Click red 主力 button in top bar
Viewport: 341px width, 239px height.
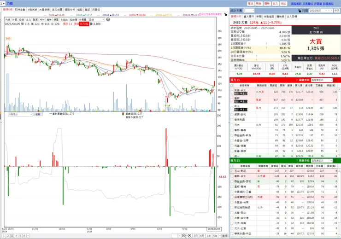275,4
